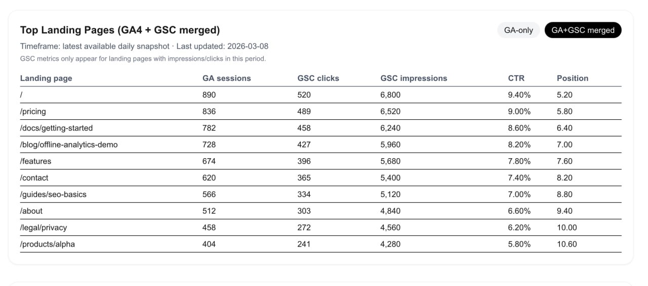
Task: Switch to the GA-only view
Action: (518, 30)
